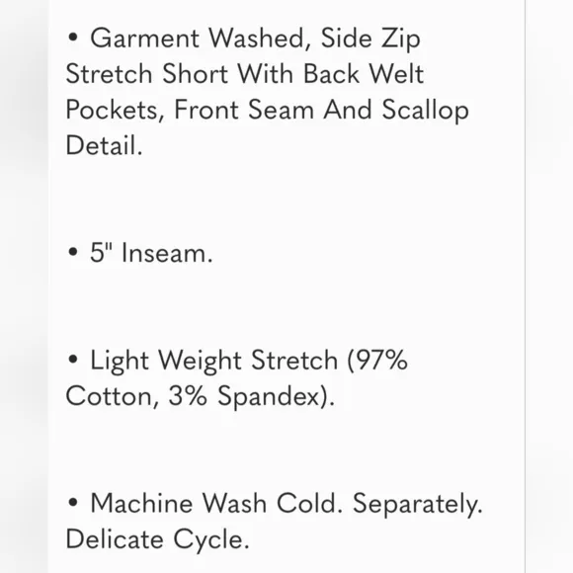Image resolution: width=573 pixels, height=573 pixels.
Task: Click the bullet before 'Garment Washed'
Action: (73, 38)
